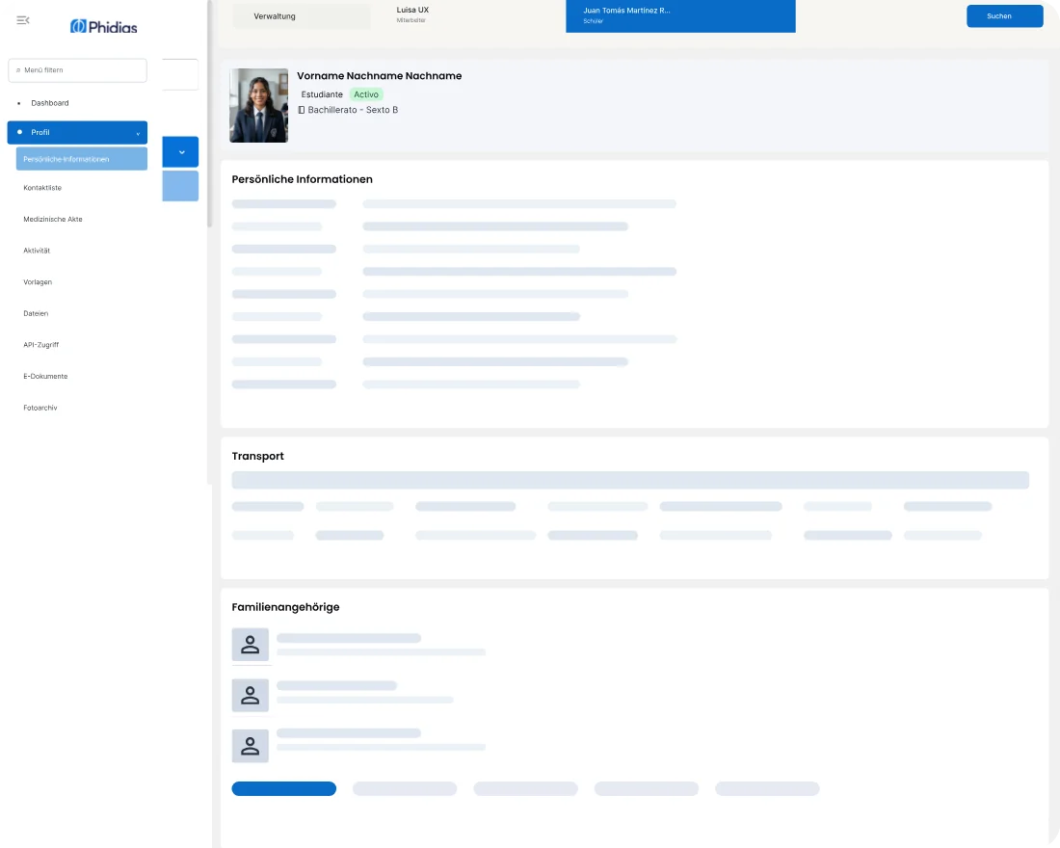Click the Familienangehörige section heading
Screen dimensions: 1060x848
coord(285,607)
